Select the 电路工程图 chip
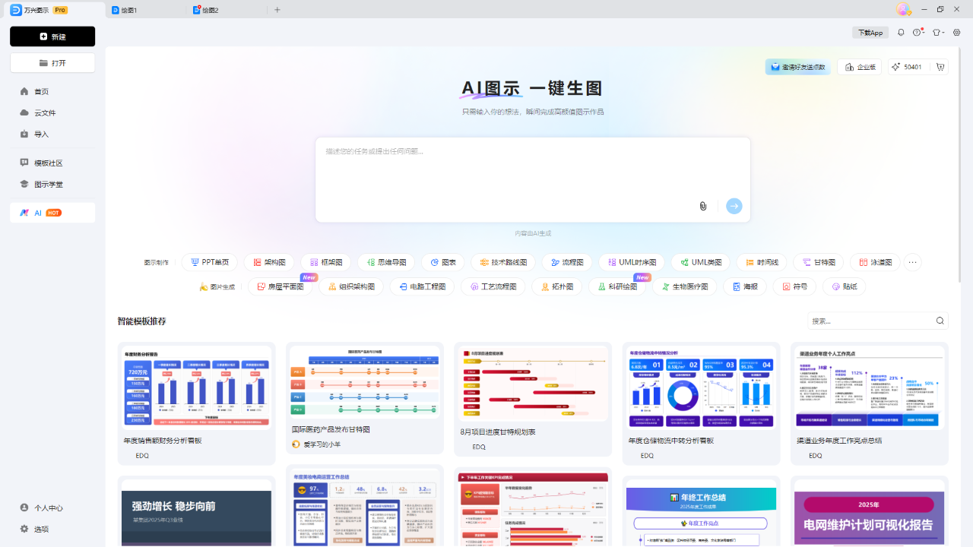This screenshot has width=973, height=547. [422, 286]
